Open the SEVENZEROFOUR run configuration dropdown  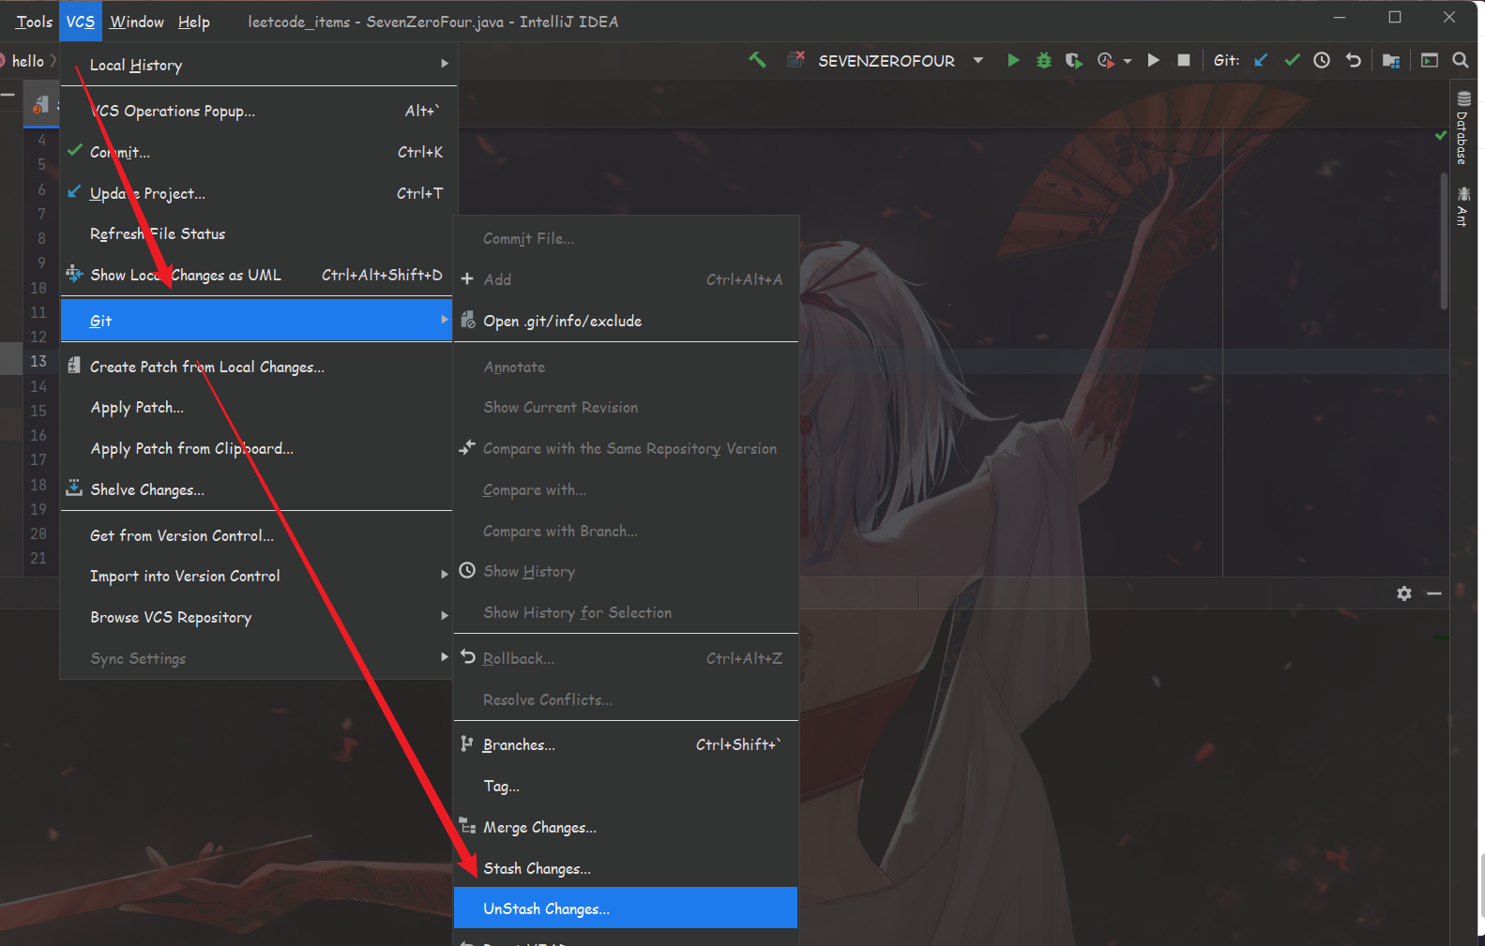(978, 60)
